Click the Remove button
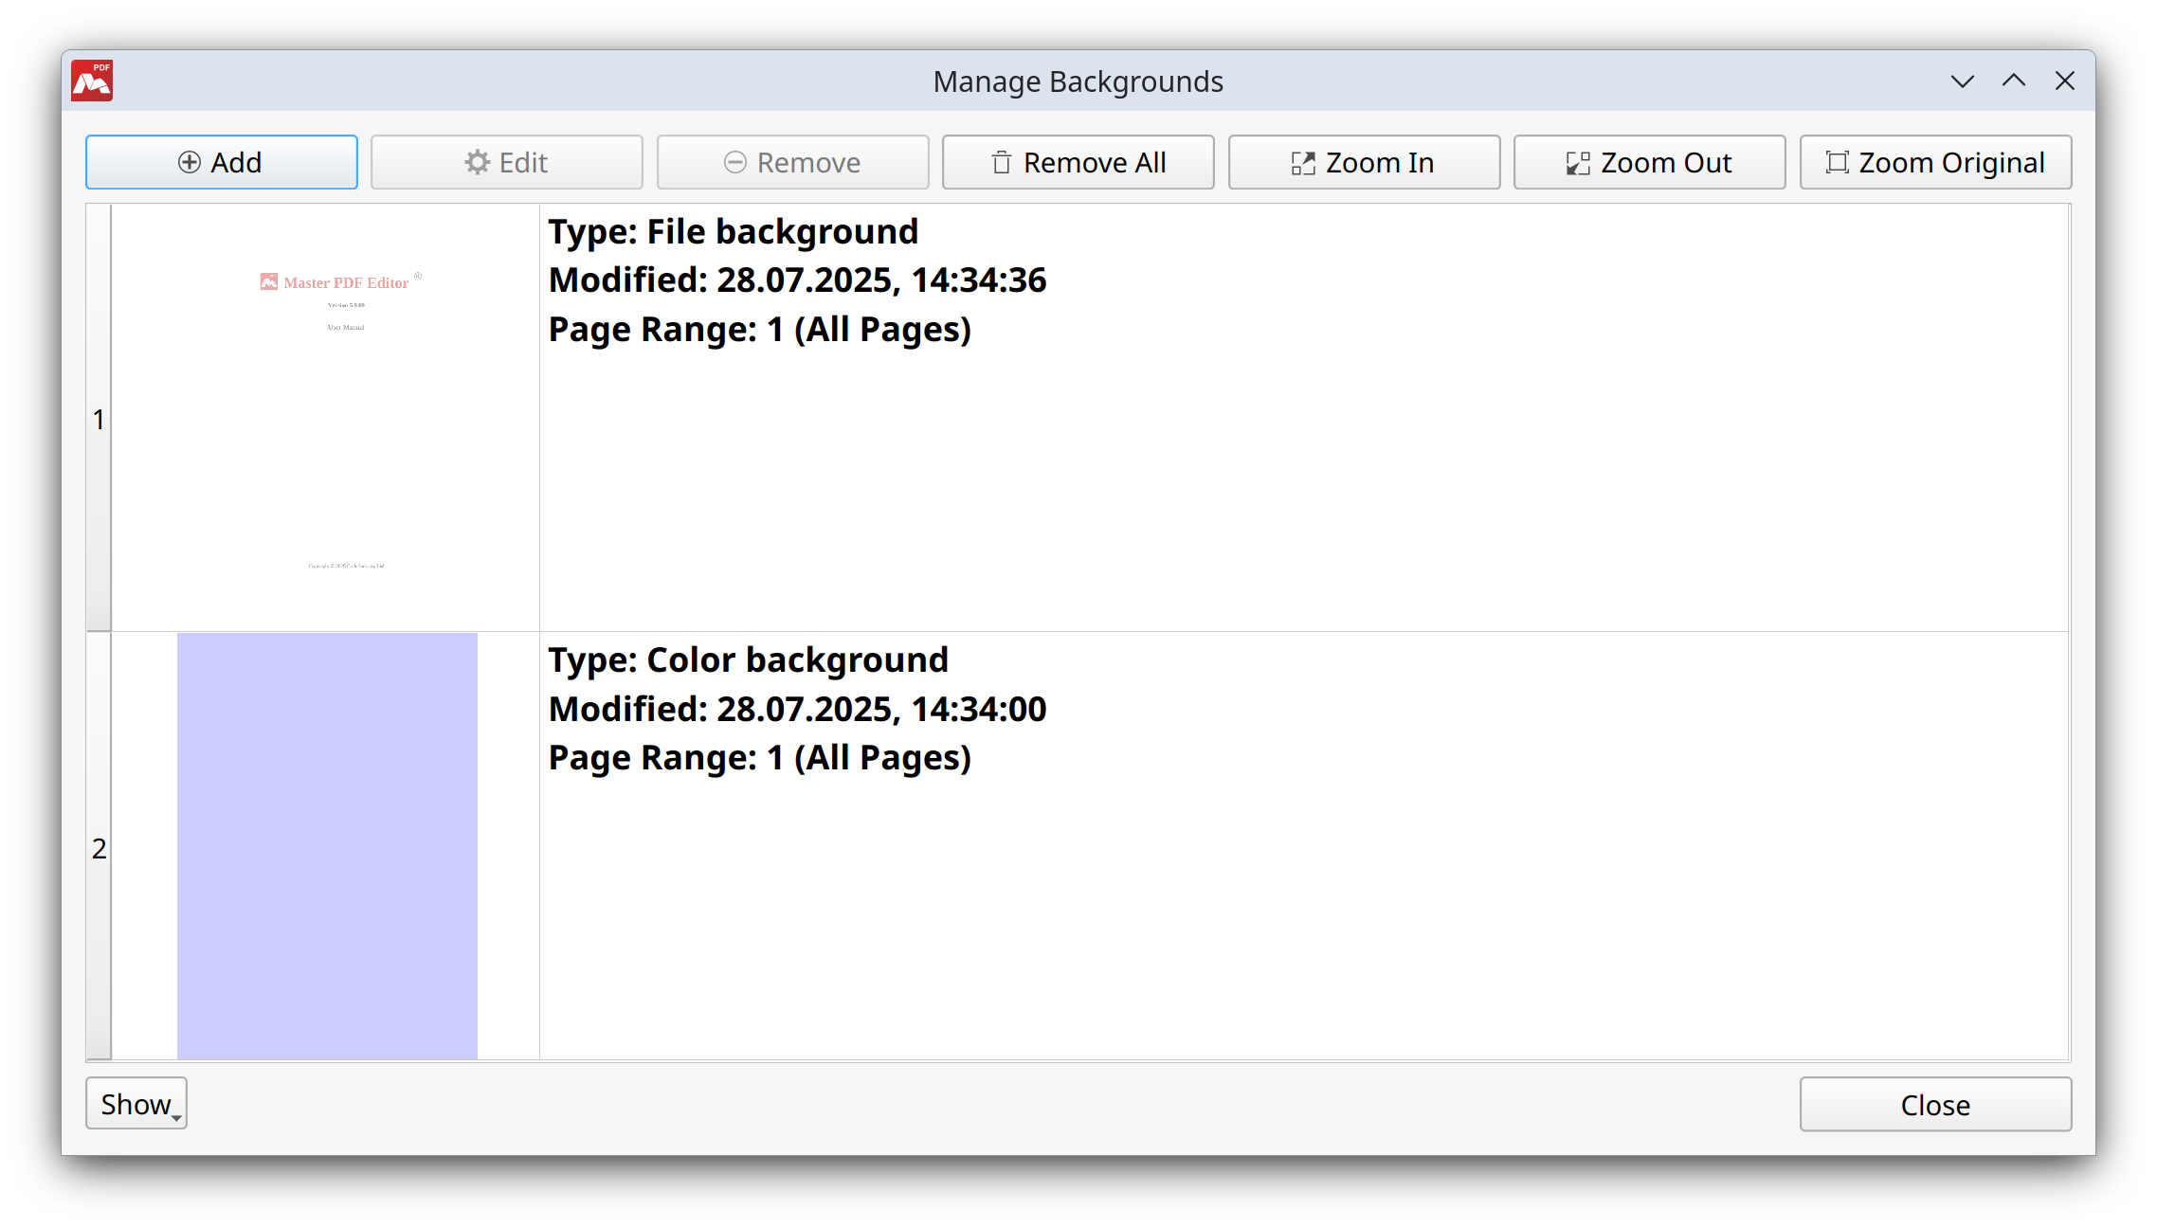The height and width of the screenshot is (1228, 2157). (x=792, y=162)
